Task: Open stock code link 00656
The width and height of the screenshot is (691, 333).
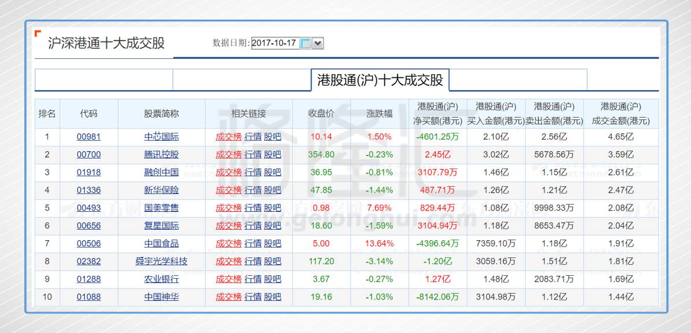Action: 88,226
